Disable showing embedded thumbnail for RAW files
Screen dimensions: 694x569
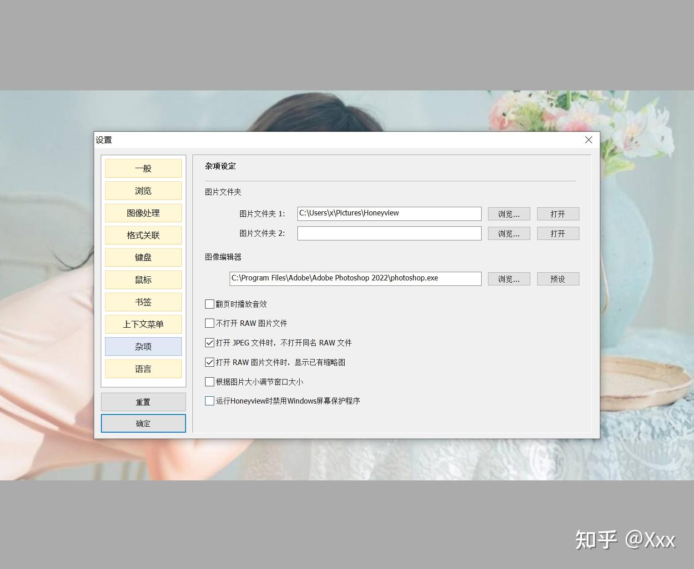(209, 362)
